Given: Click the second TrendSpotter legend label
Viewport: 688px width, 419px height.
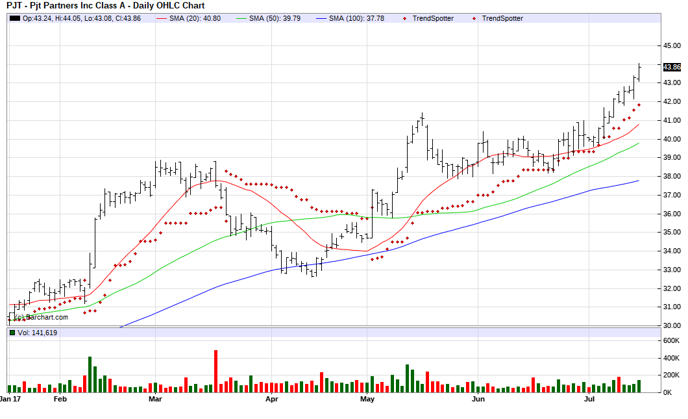Looking at the screenshot, I should point(502,18).
